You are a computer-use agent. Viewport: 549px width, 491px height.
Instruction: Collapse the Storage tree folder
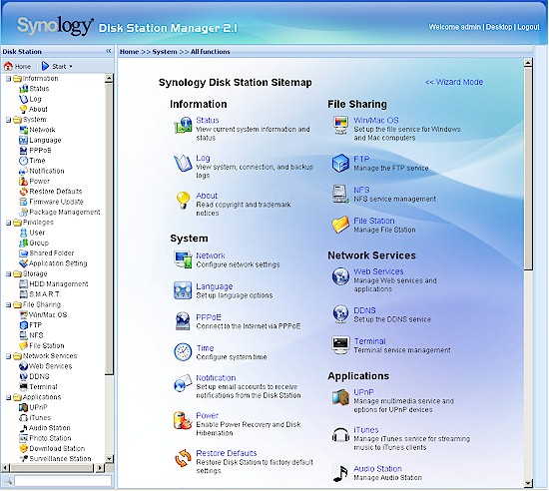[x=8, y=274]
